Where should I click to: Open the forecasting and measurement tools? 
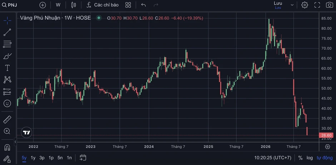click(7, 91)
